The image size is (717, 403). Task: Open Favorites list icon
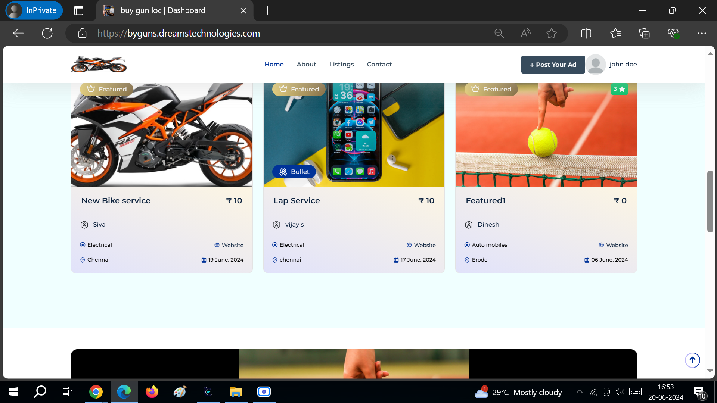click(x=615, y=33)
